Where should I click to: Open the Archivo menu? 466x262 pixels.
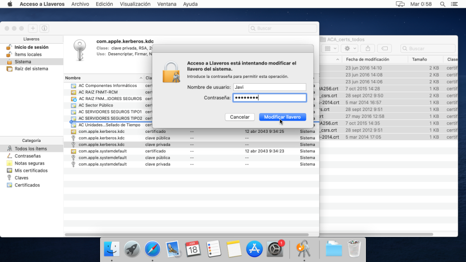click(80, 4)
